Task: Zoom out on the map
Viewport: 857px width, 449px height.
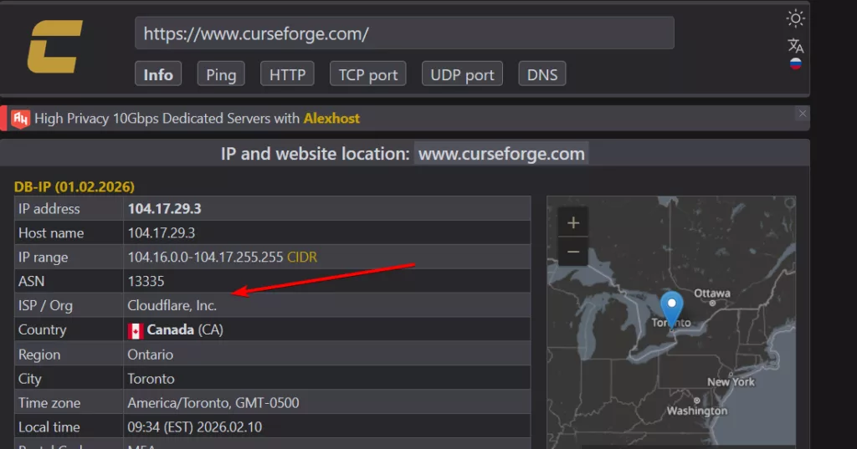Action: pyautogui.click(x=572, y=252)
